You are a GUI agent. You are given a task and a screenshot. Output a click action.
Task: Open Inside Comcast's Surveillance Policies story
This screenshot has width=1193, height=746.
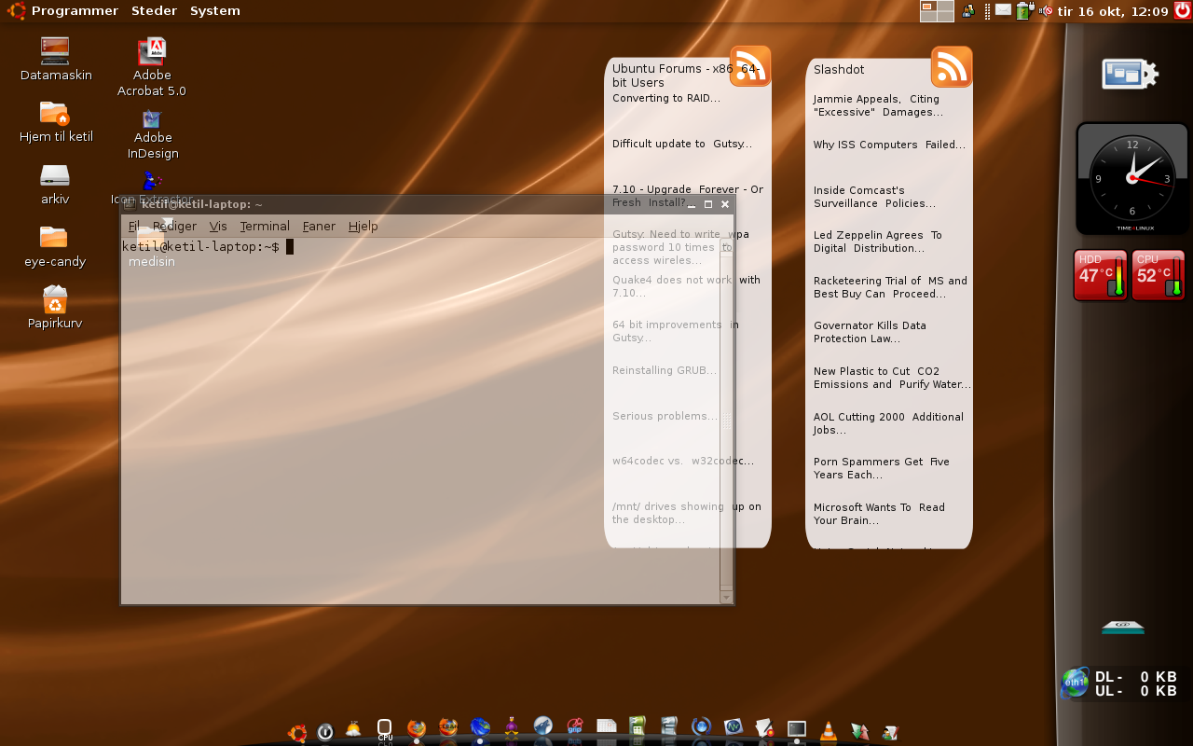[874, 197]
